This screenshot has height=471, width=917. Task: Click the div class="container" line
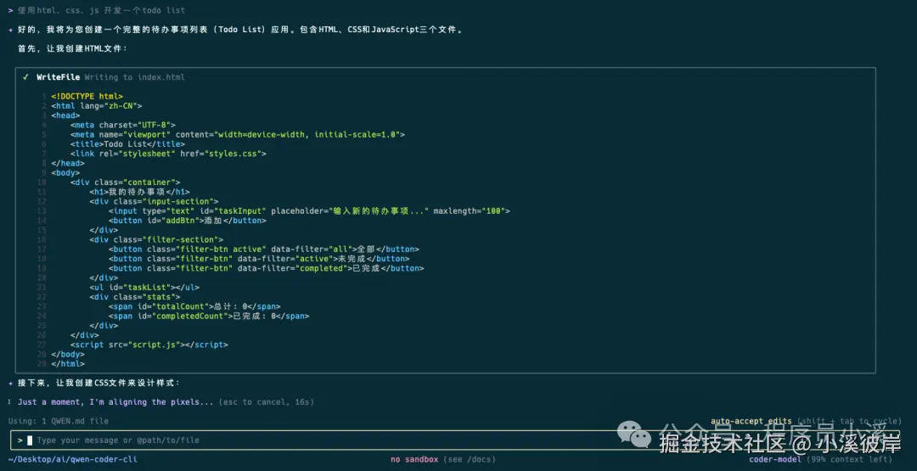pyautogui.click(x=125, y=182)
